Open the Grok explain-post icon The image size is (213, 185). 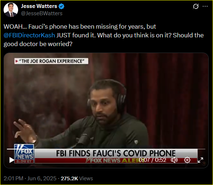(196, 6)
